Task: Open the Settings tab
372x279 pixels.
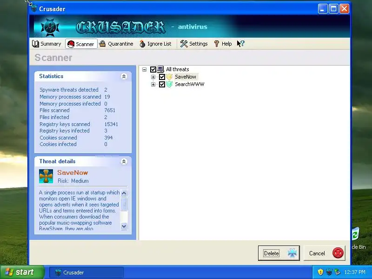Action: tap(194, 44)
